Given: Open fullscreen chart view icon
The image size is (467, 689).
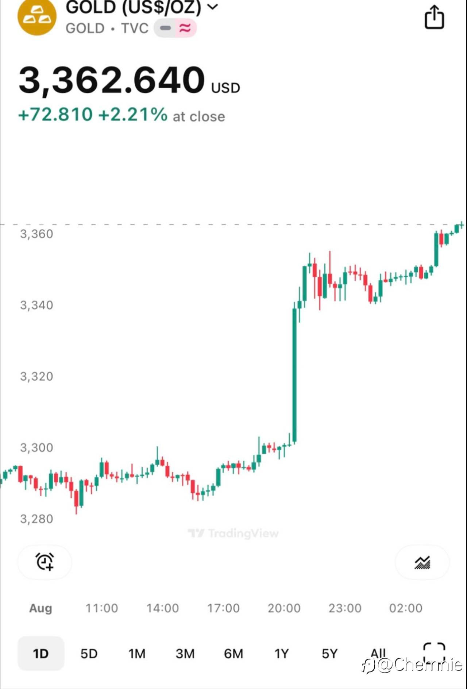Looking at the screenshot, I should coord(434,651).
